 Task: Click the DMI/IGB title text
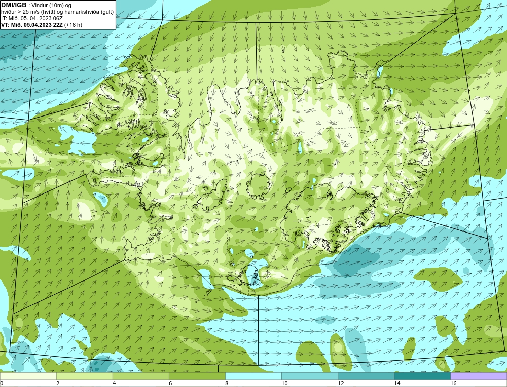pyautogui.click(x=14, y=5)
